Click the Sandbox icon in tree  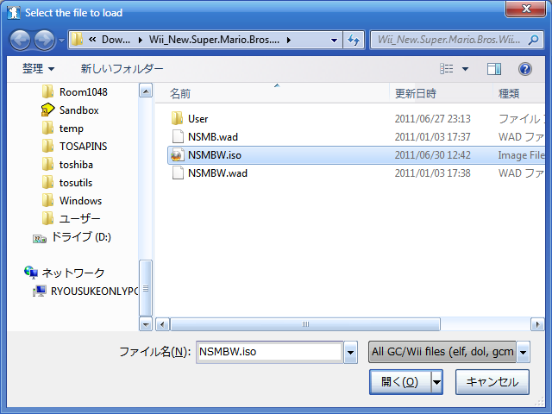coord(47,110)
